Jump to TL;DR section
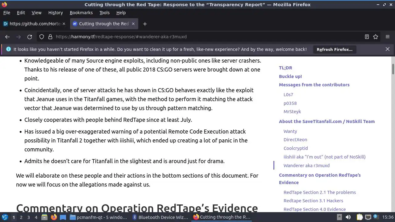The height and width of the screenshot is (222, 395). tap(285, 68)
